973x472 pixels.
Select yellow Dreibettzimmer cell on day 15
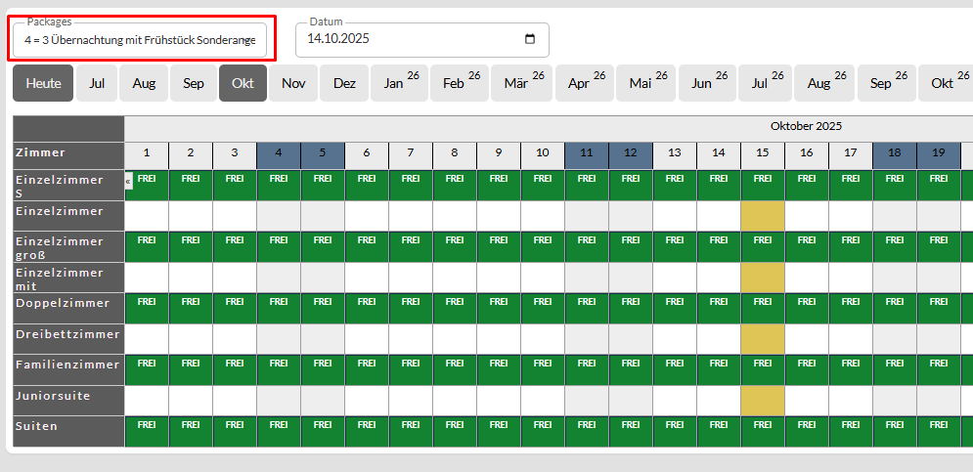coord(763,338)
